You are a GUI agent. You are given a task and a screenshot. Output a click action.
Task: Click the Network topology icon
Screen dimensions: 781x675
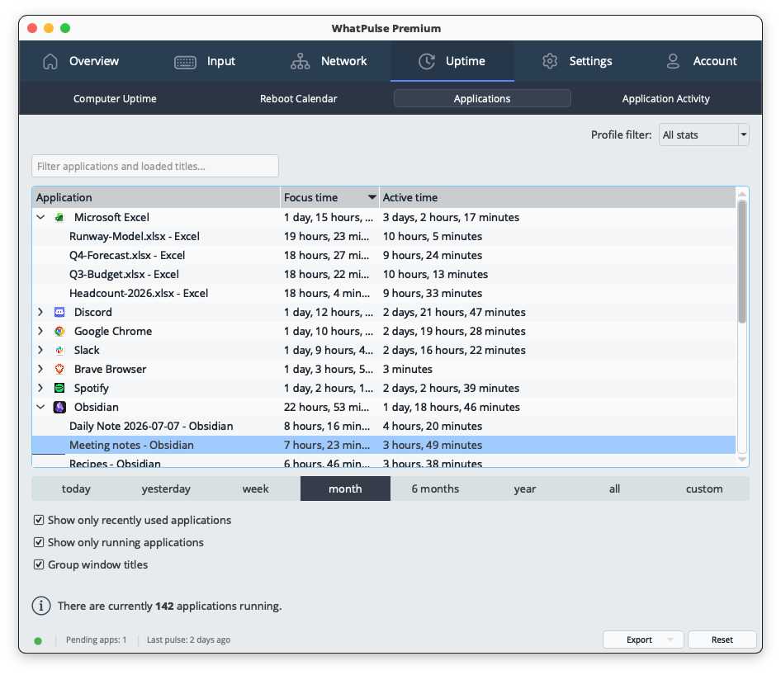[x=300, y=61]
